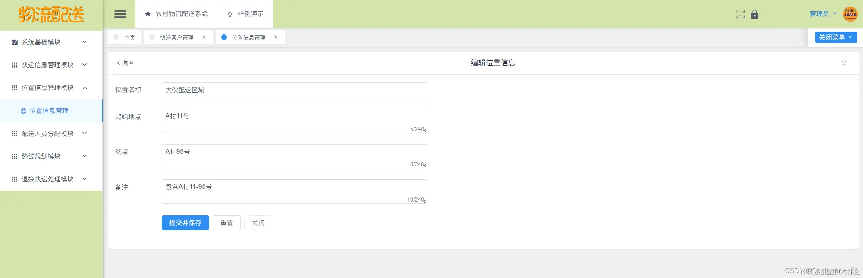The width and height of the screenshot is (863, 278).
Task: Click the grid icon beside 退换快递处理模块
Action: pyautogui.click(x=15, y=179)
